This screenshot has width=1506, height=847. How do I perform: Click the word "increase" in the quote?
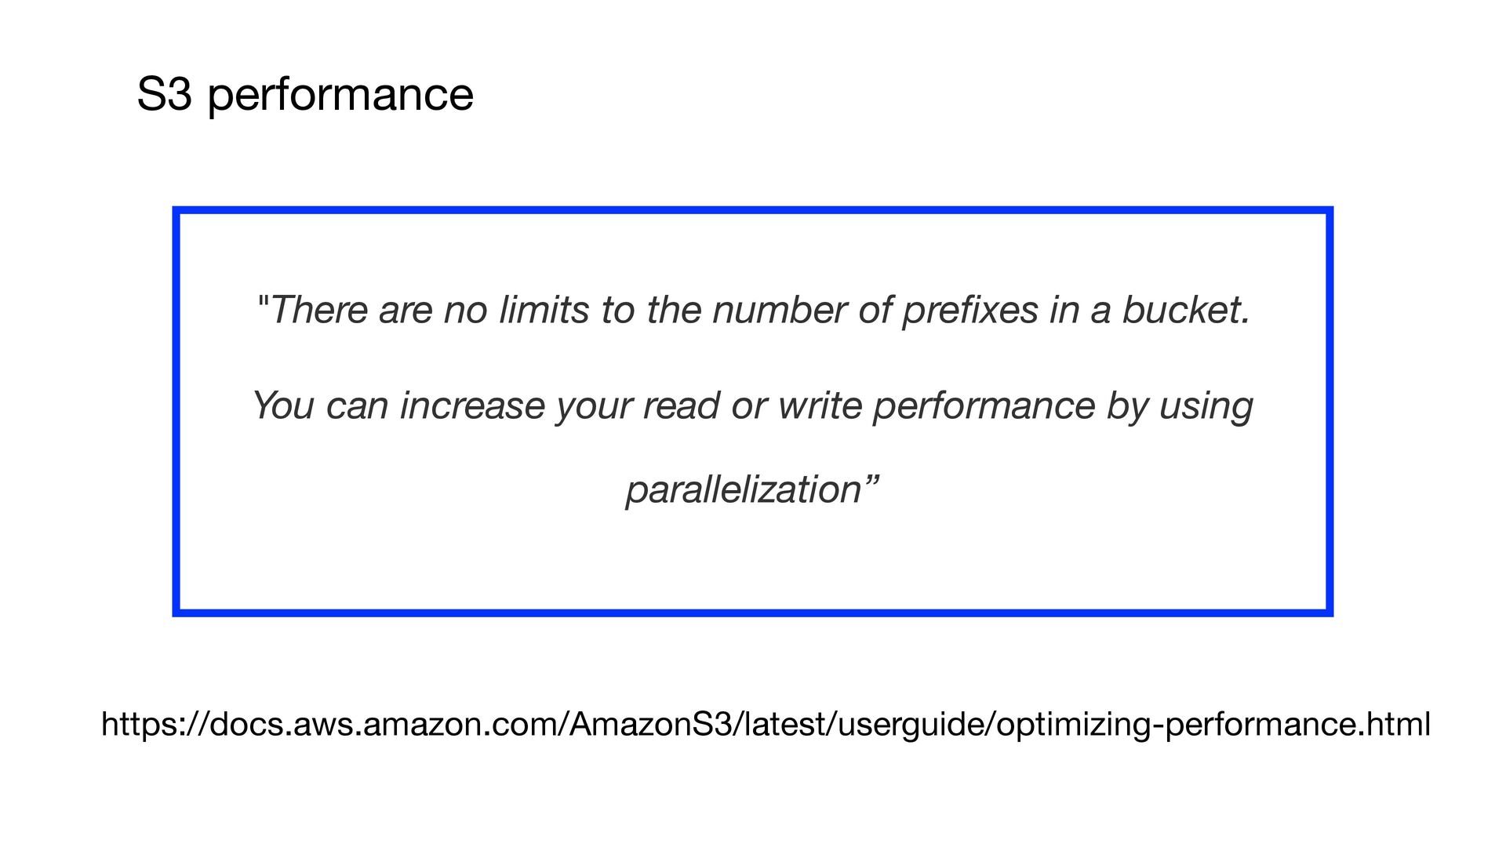point(471,406)
